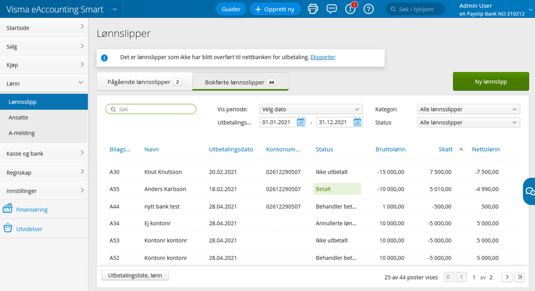The width and height of the screenshot is (535, 291).
Task: Switch to Pågående lønnsslipper tab
Action: pos(145,82)
